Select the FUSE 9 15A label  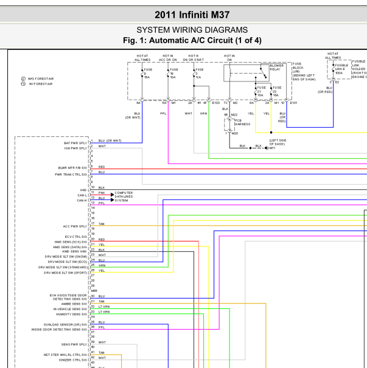click(x=148, y=73)
